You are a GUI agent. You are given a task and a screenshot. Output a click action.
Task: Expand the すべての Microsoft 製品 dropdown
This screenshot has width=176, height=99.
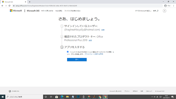tap(143, 11)
